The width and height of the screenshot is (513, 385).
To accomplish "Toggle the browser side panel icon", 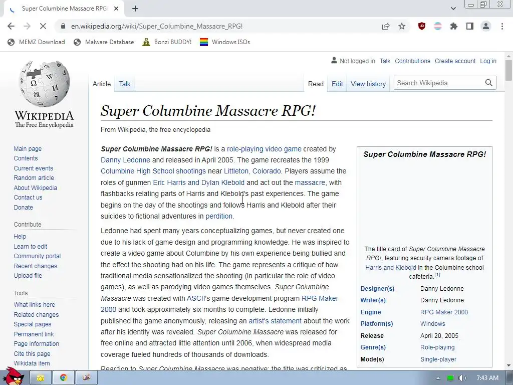I will (x=470, y=26).
